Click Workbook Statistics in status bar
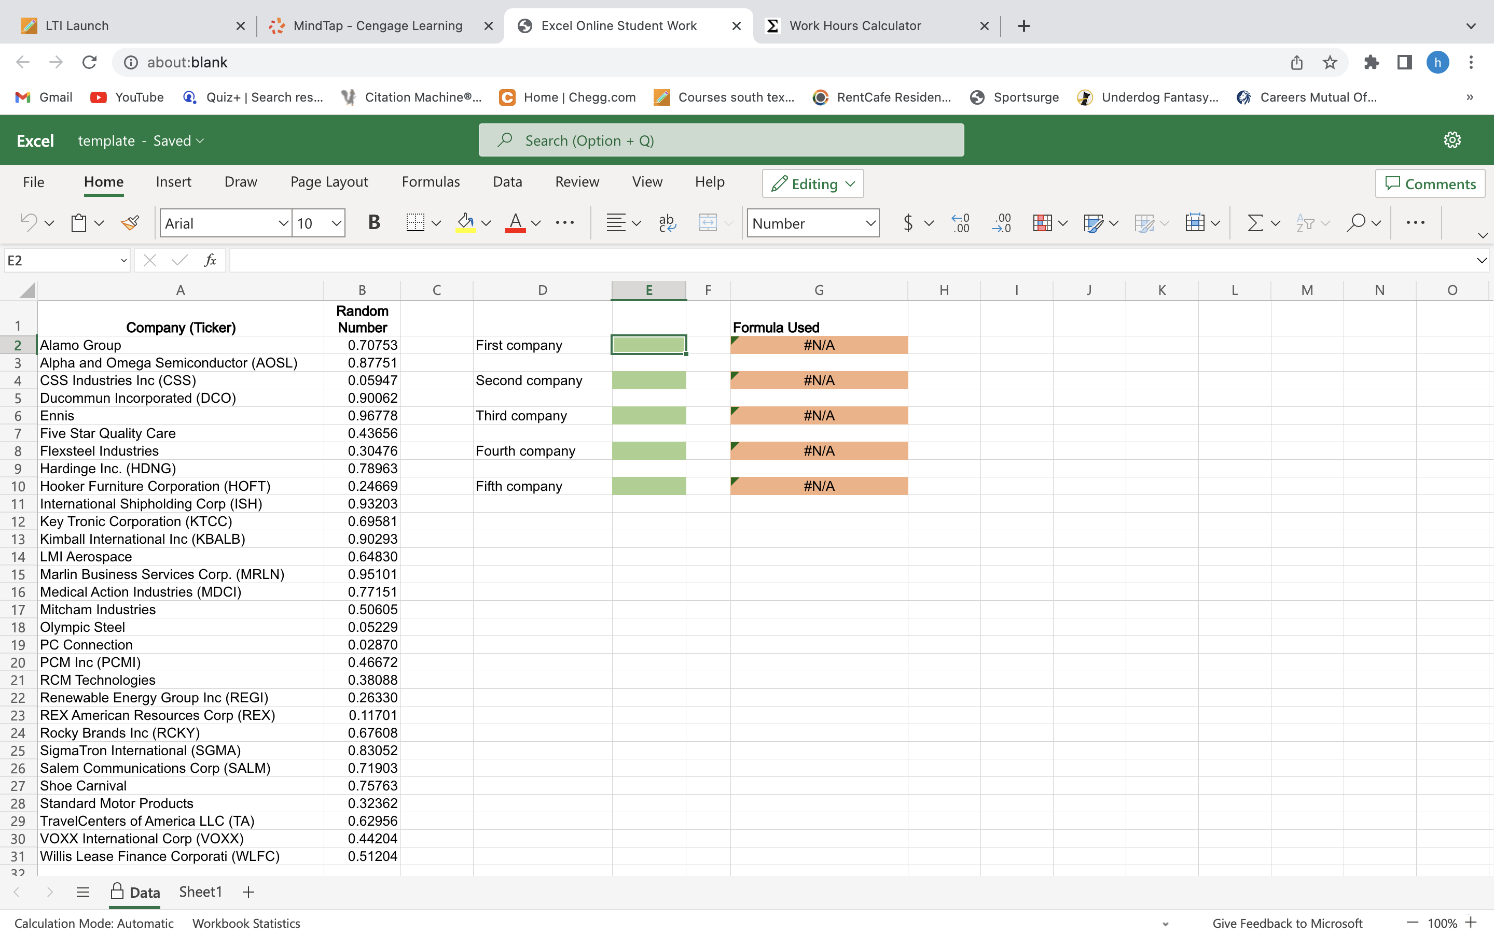The width and height of the screenshot is (1494, 933). point(246,923)
